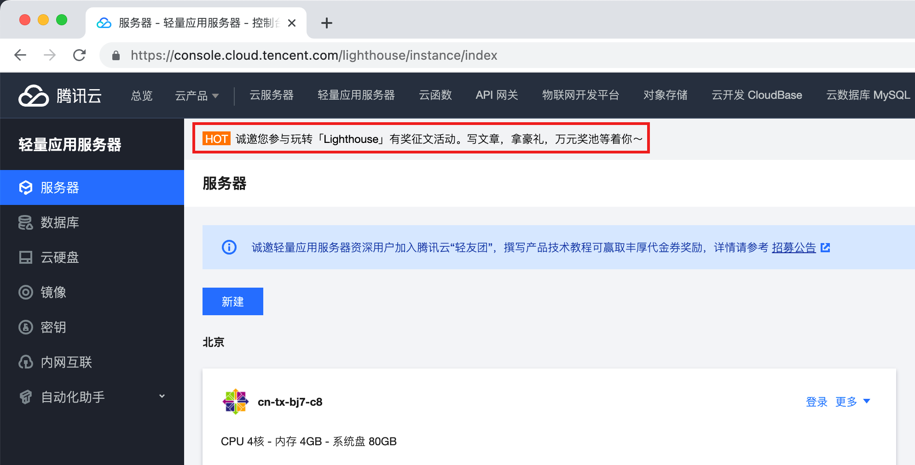Open the 服务器 sidebar icon
Image resolution: width=915 pixels, height=465 pixels.
pos(26,187)
